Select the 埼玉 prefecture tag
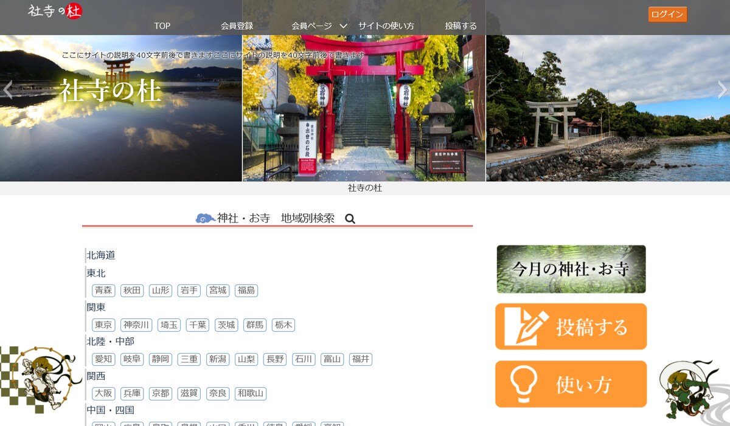Screen dimensions: 730x426 click(x=169, y=325)
